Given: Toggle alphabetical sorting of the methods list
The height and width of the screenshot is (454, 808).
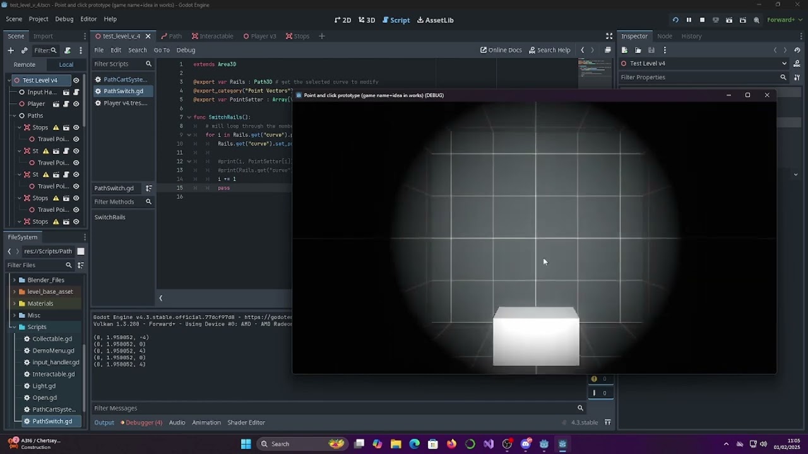Looking at the screenshot, I should click(x=149, y=188).
